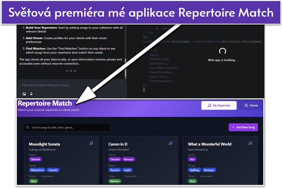Click the Medium tempo tag
The width and height of the screenshot is (282, 188).
[x=115, y=181]
